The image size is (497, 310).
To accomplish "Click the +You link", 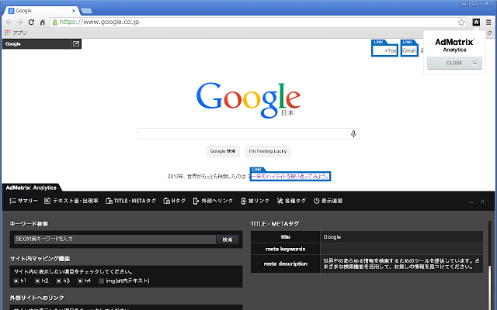I will 385,50.
